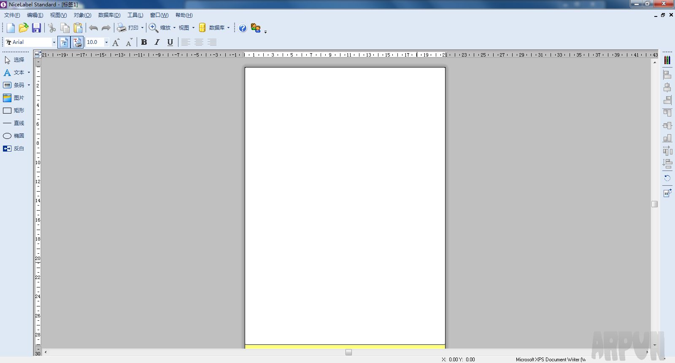The width and height of the screenshot is (675, 363).
Task: Open the color palette icon in right panel
Action: click(x=667, y=60)
